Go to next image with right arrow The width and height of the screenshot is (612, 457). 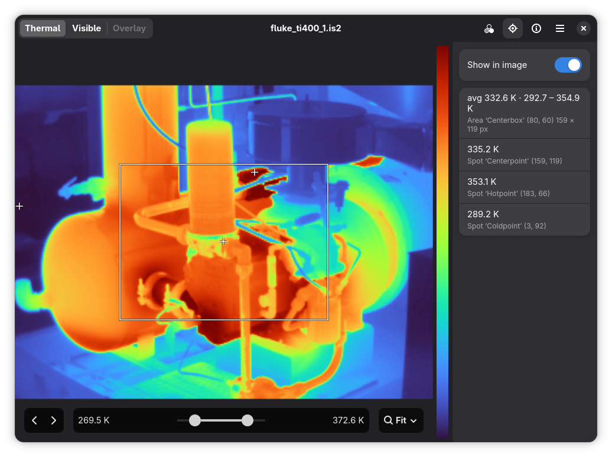pos(54,420)
